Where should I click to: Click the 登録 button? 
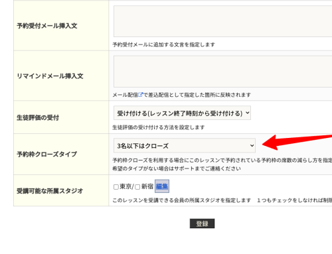tap(202, 223)
